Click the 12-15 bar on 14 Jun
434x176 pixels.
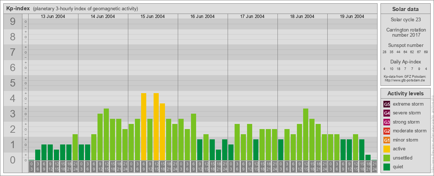point(106,135)
